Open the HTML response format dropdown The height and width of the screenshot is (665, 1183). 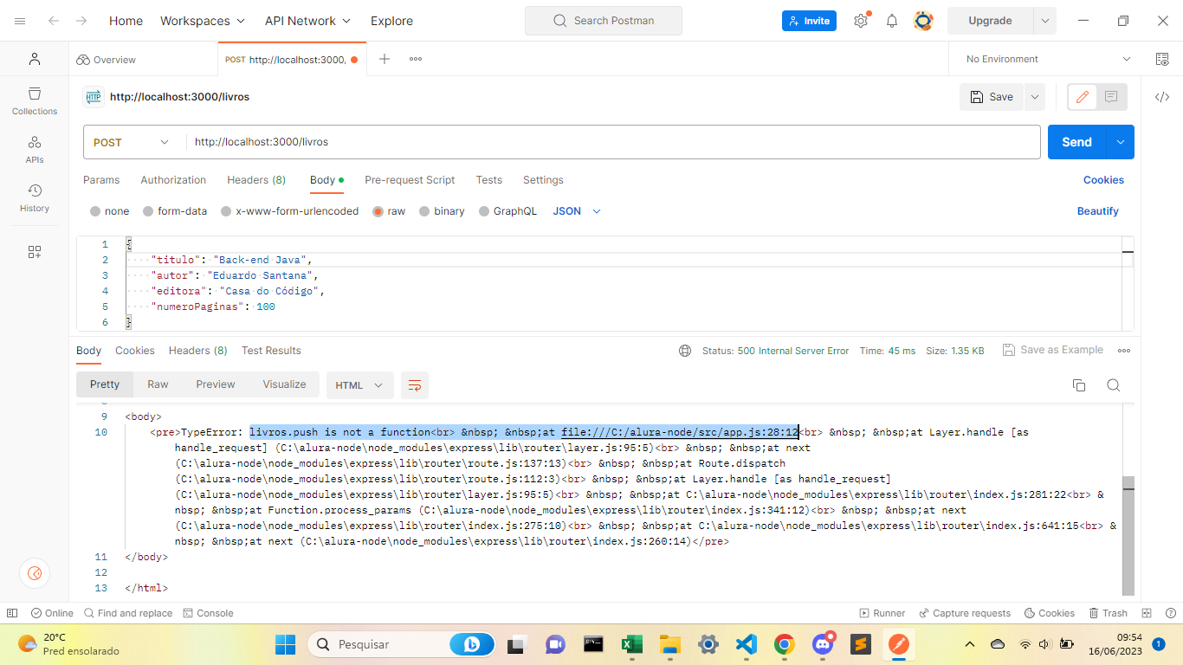coord(359,385)
